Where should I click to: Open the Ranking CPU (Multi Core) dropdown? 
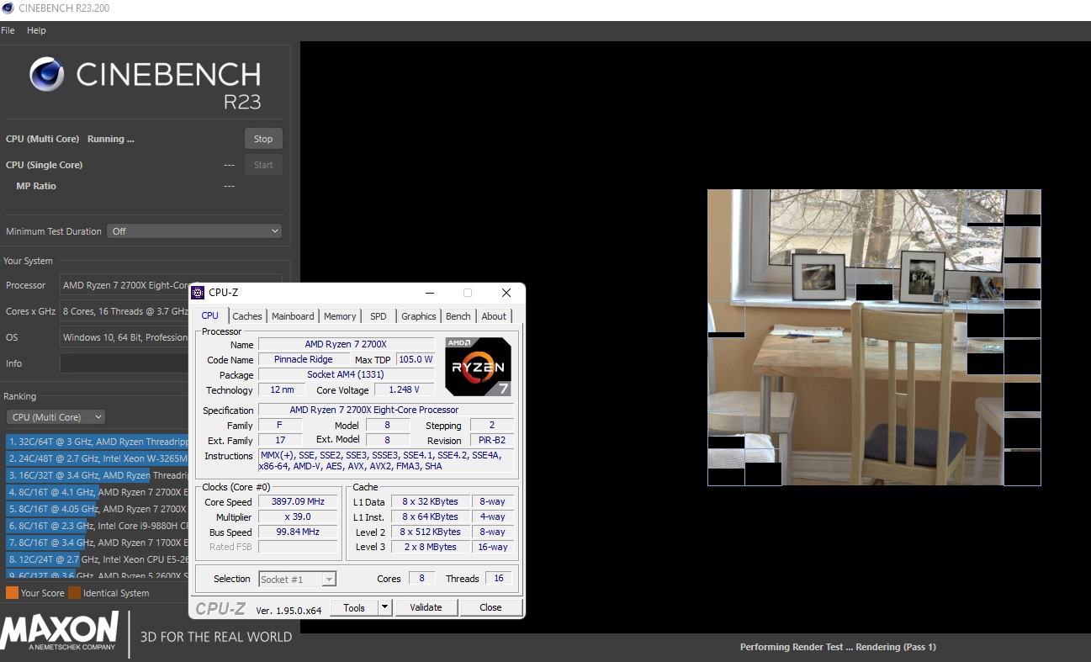coord(56,417)
